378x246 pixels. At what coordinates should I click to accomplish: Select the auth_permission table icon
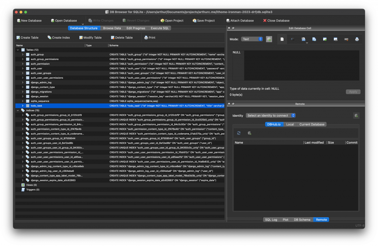pos(28,64)
